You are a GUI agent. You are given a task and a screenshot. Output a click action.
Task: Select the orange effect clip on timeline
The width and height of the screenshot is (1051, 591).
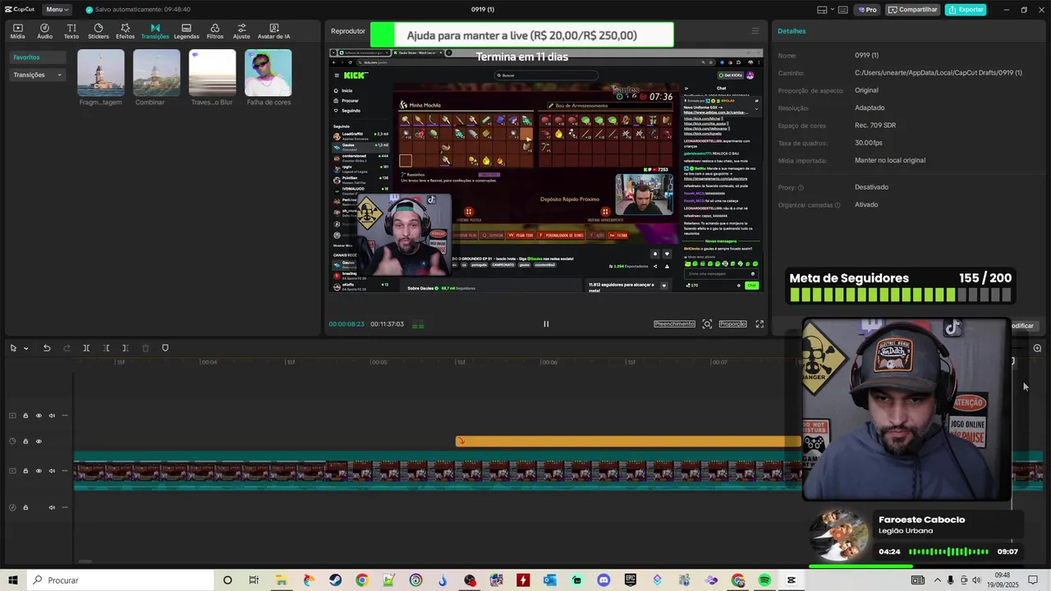(628, 442)
